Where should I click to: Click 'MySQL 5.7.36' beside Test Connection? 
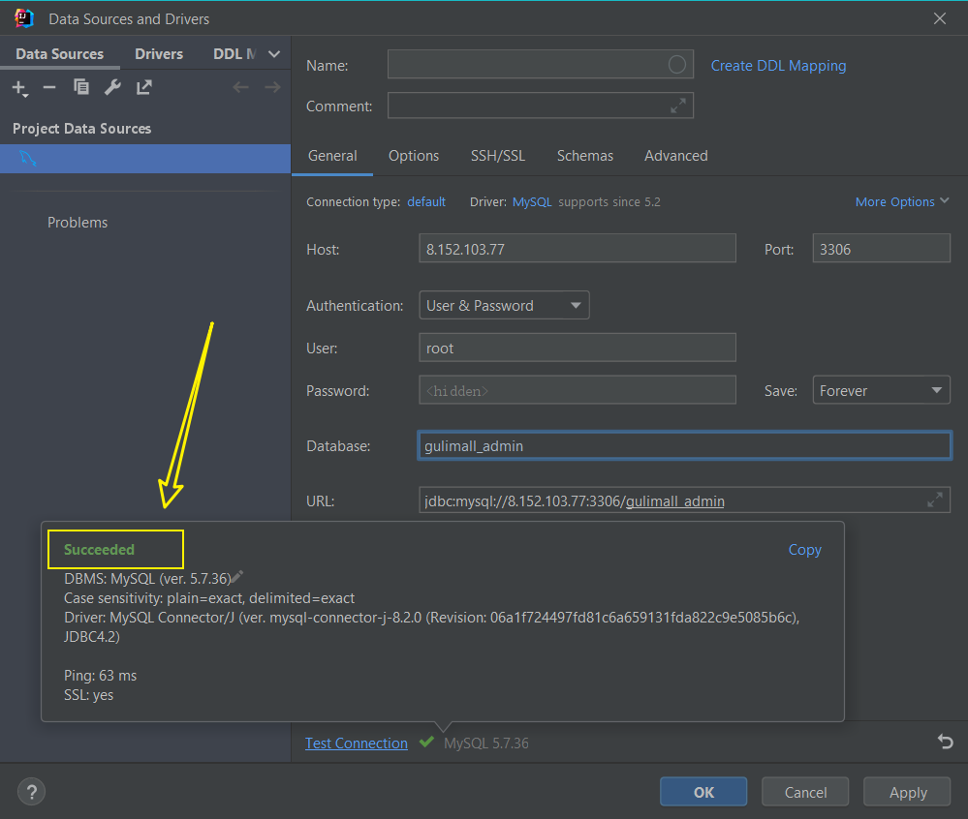point(485,743)
